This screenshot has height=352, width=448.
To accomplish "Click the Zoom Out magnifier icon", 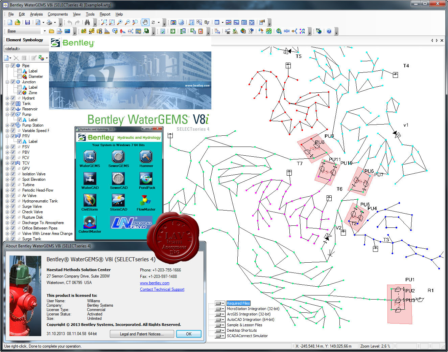I will click(127, 22).
